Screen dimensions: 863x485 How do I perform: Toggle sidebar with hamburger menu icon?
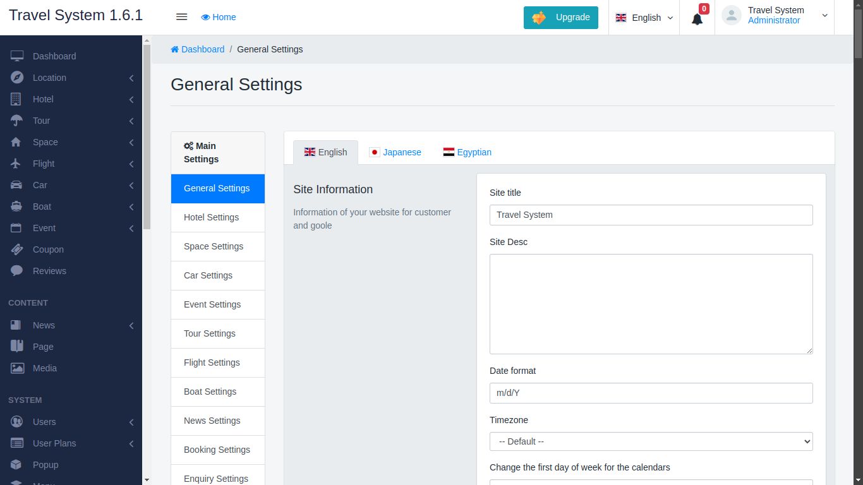[x=181, y=17]
